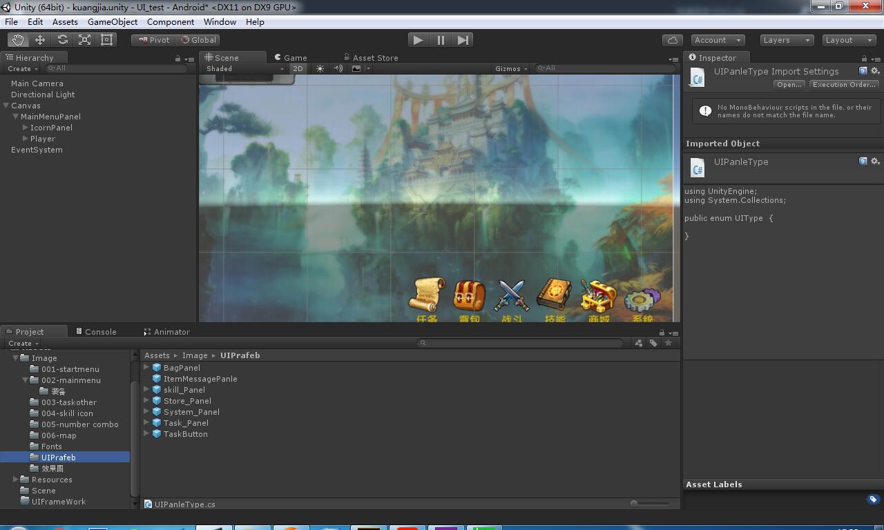Image resolution: width=884 pixels, height=530 pixels.
Task: Open the GameObject menu
Action: 113,22
